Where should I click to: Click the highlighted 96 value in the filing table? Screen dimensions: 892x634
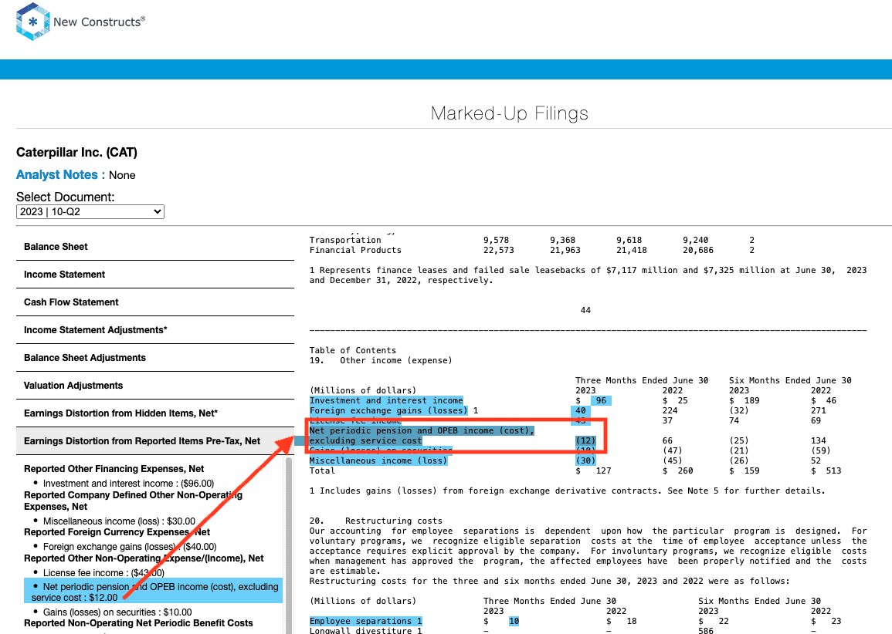(x=602, y=400)
